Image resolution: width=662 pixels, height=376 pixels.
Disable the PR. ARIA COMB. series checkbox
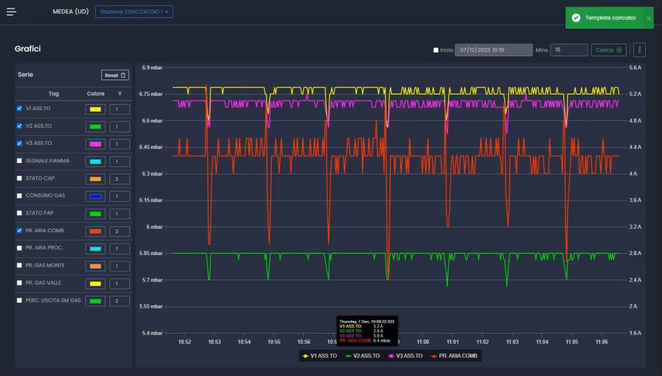click(19, 231)
